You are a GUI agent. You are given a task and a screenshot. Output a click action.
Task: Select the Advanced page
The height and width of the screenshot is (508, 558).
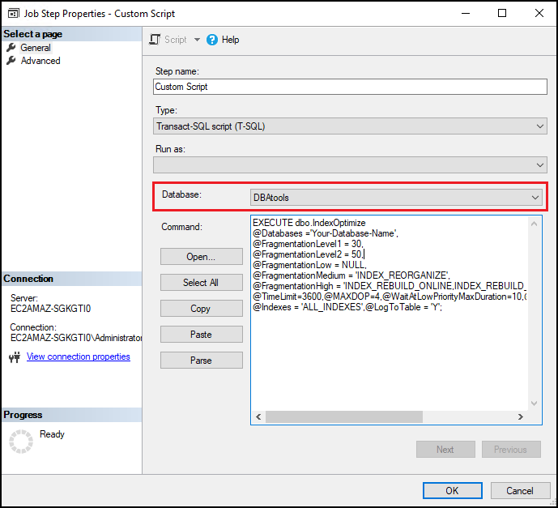coord(40,61)
